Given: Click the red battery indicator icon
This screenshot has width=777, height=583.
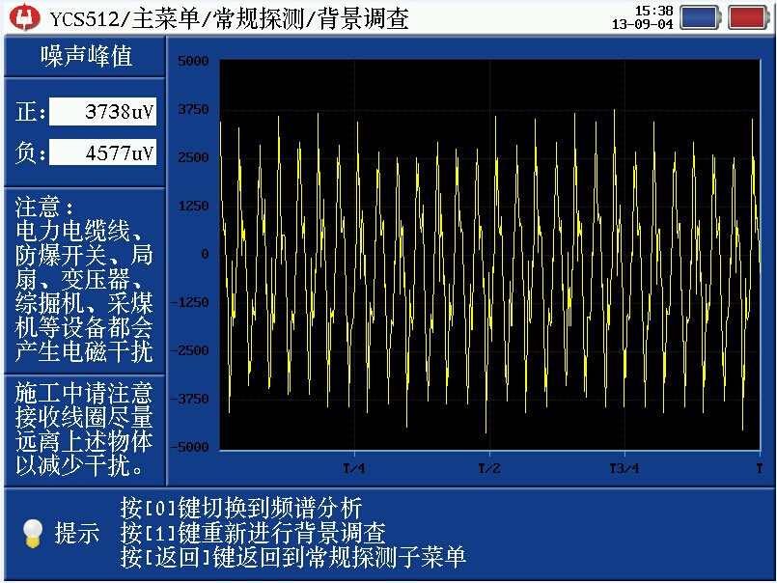Looking at the screenshot, I should (x=748, y=17).
